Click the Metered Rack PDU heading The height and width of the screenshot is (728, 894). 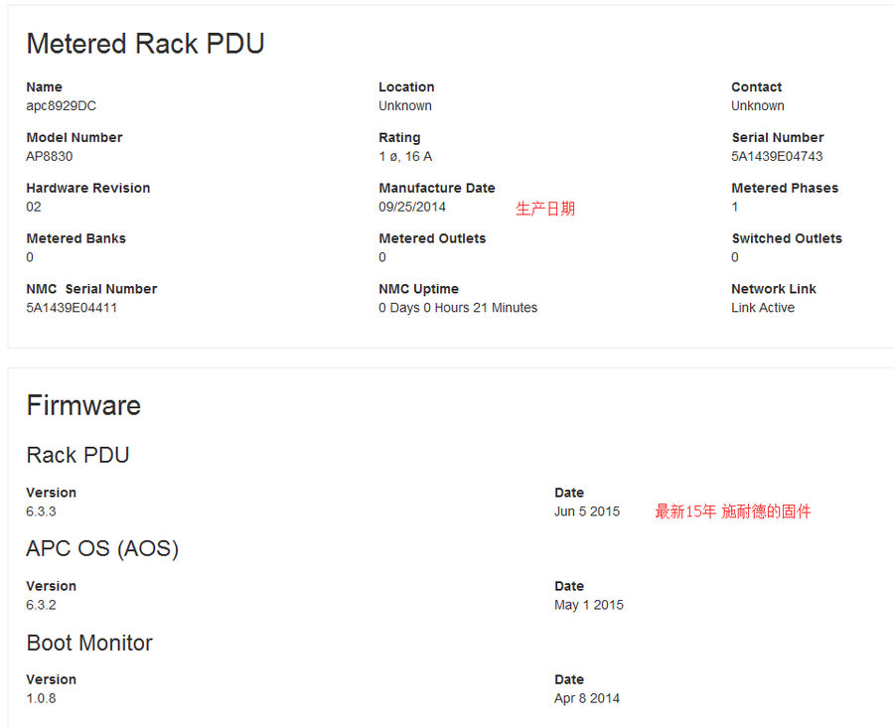pos(145,44)
